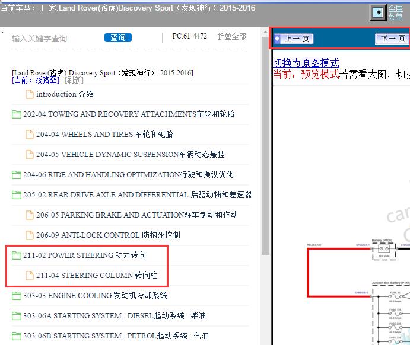Open 206-09 ANTI-LOCK CONTROL 防抱死控制

[x=108, y=235]
